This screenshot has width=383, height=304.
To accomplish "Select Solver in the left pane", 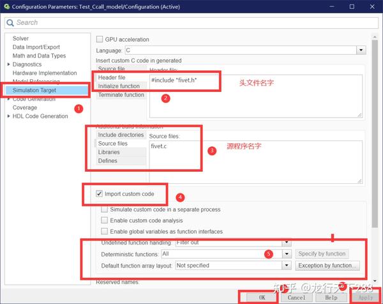I will tap(20, 38).
